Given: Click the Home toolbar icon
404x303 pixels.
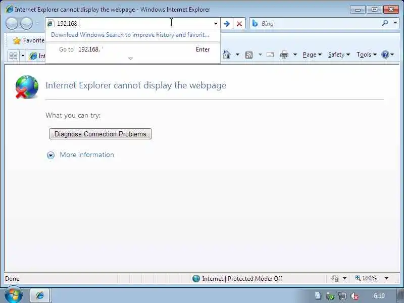Looking at the screenshot, I should tap(226, 55).
